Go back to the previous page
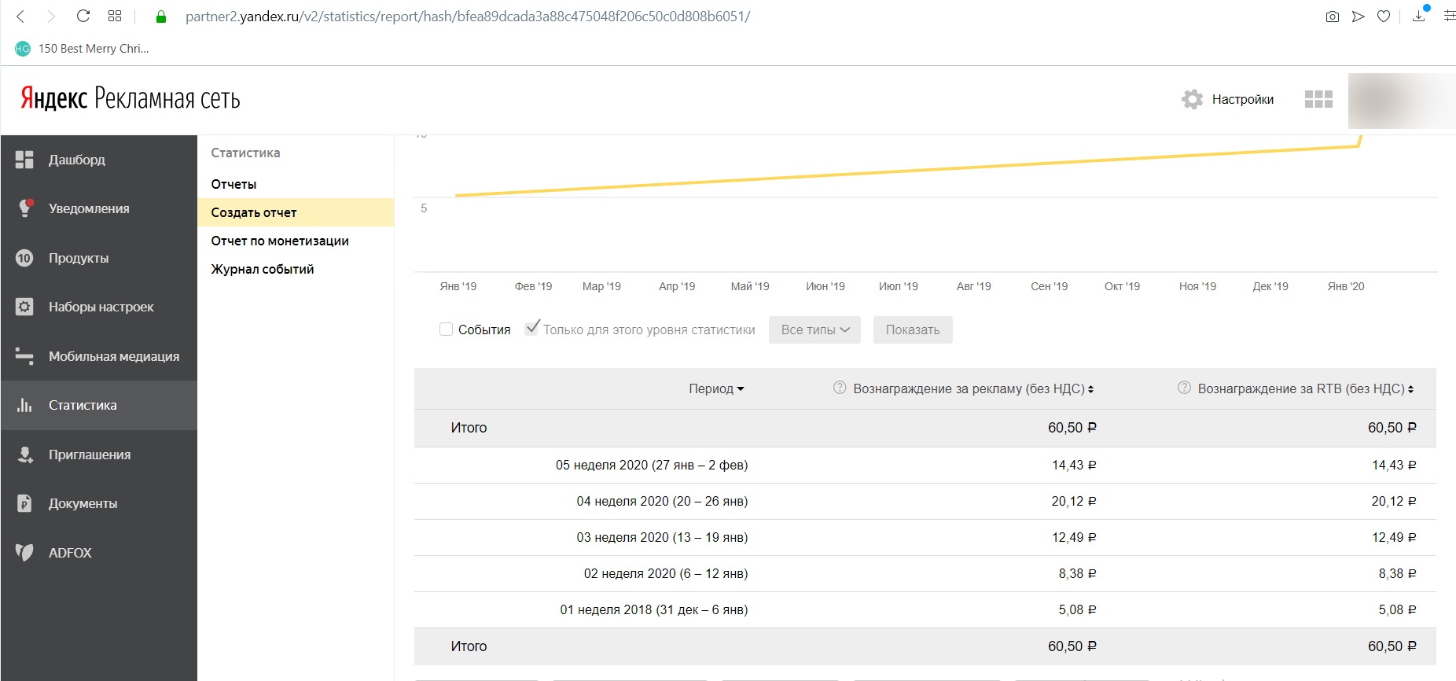Image resolution: width=1456 pixels, height=681 pixels. [20, 17]
